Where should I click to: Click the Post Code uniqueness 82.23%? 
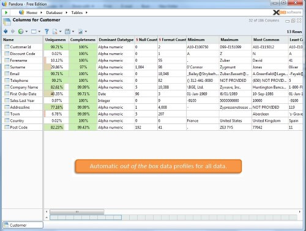(57, 128)
